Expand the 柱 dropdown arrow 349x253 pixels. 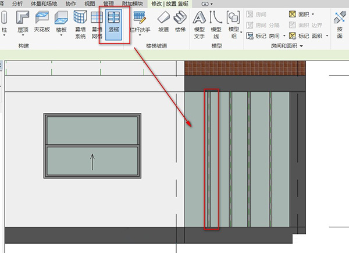(4, 35)
